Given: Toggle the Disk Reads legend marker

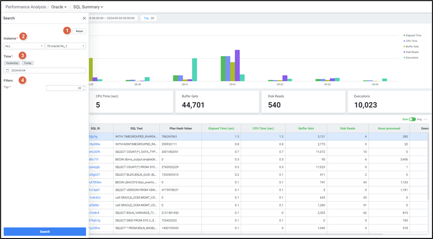Looking at the screenshot, I should point(404,52).
